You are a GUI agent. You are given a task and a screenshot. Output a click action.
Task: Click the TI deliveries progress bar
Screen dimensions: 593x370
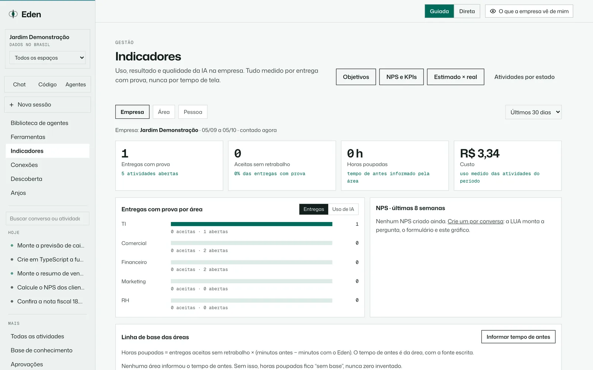click(x=251, y=224)
